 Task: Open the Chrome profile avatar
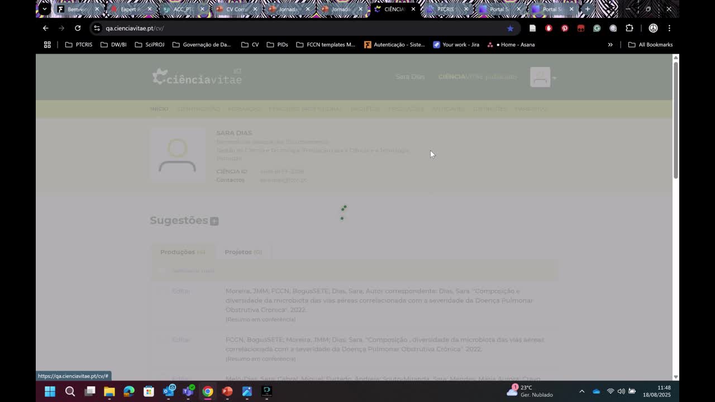click(x=653, y=28)
